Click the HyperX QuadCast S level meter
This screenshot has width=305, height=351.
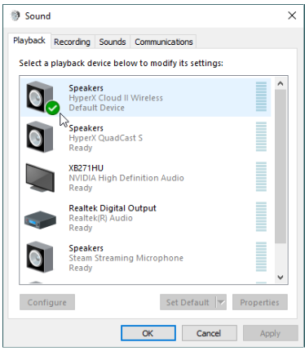click(x=261, y=136)
